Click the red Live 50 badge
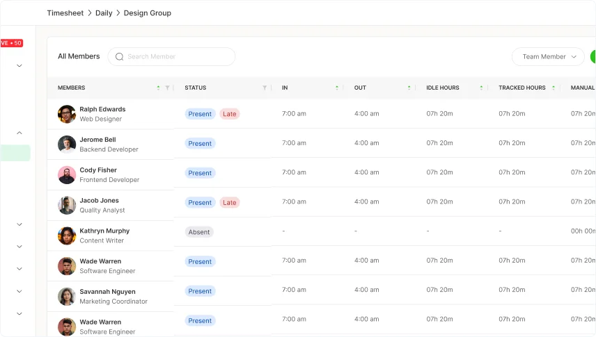This screenshot has height=337, width=596. coord(11,43)
